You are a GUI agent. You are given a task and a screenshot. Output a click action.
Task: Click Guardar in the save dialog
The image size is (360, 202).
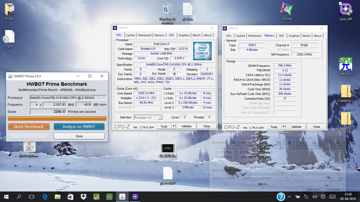coord(312,189)
